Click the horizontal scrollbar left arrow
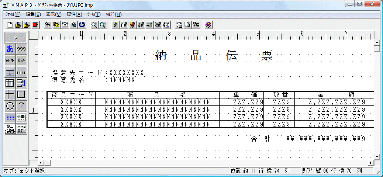The image size is (383, 177). [41, 163]
